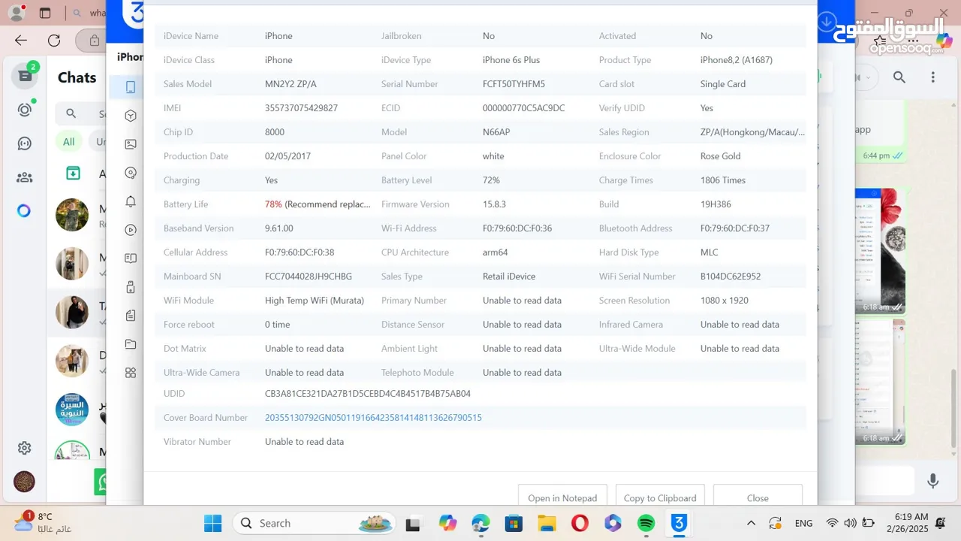Open the UDisk drive icon in 3uTools sidebar

point(131,287)
